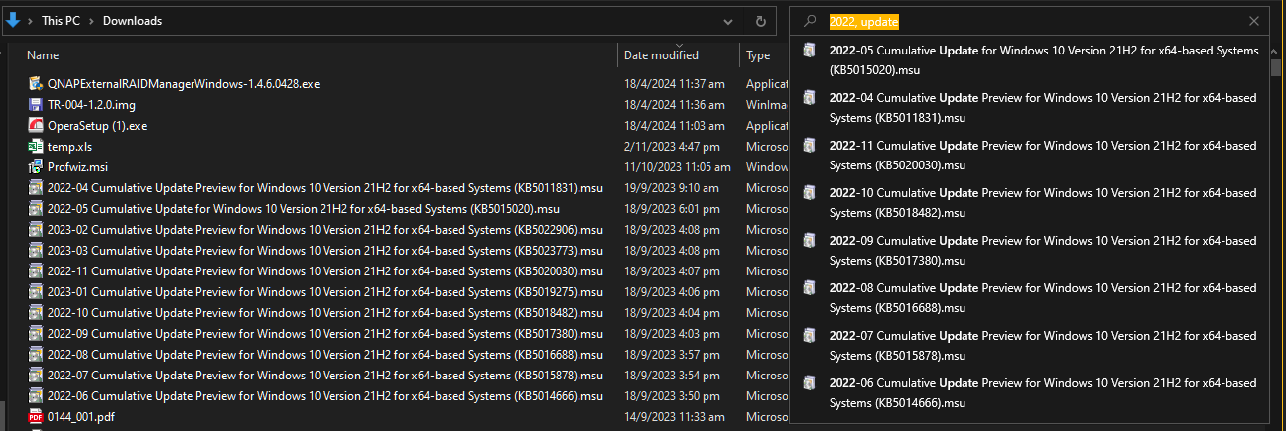Image resolution: width=1286 pixels, height=431 pixels.
Task: Expand the chevron between This PC and Downloads
Action: click(94, 21)
